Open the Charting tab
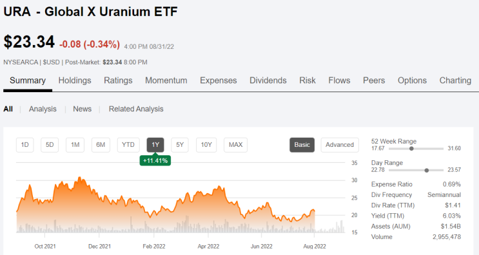The image size is (479, 255). click(455, 80)
